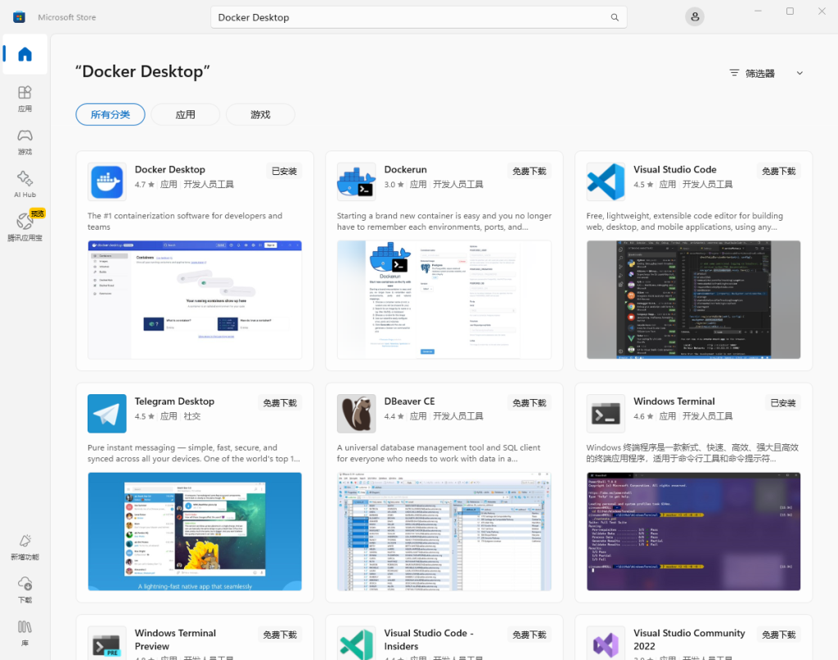Open 下载 from the sidebar

(25, 591)
